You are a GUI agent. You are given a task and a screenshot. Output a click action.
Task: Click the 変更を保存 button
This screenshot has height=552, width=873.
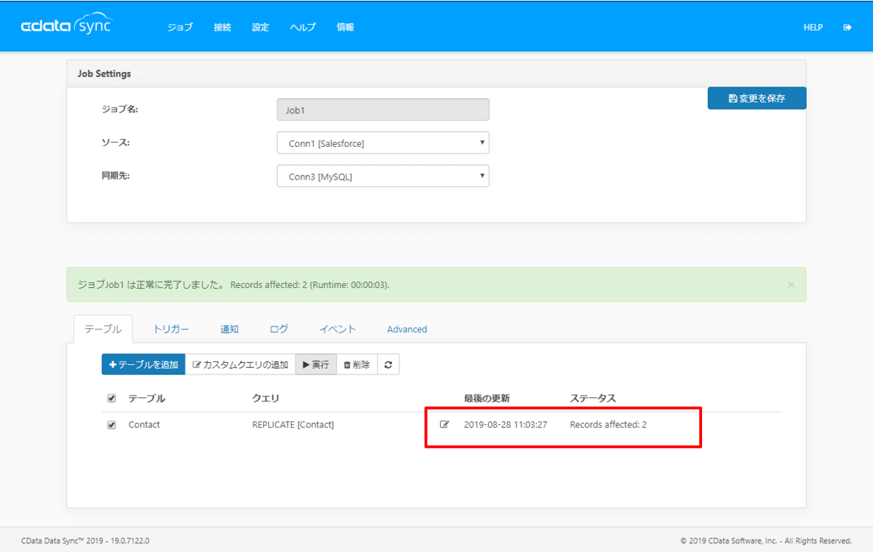click(757, 98)
